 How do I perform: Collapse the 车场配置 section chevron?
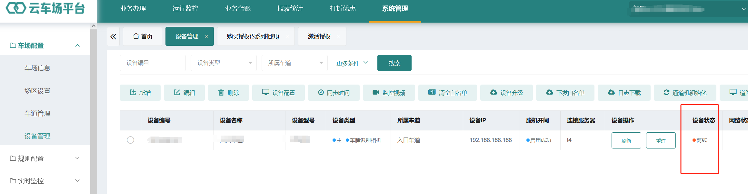click(77, 45)
